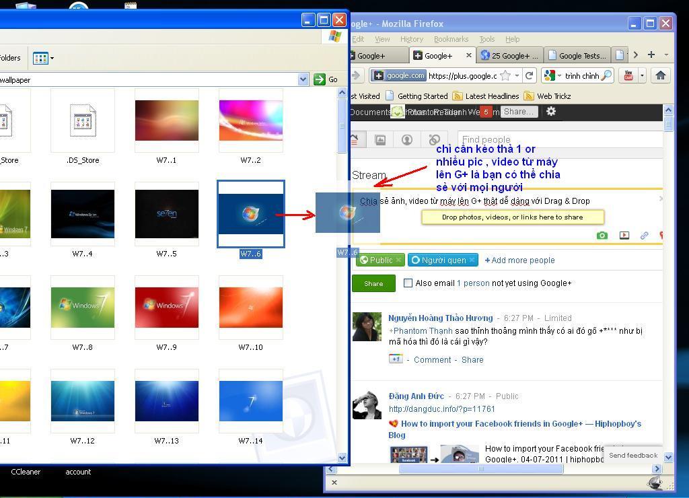Open the Google+ Photos icon
The width and height of the screenshot is (689, 498).
click(x=380, y=140)
